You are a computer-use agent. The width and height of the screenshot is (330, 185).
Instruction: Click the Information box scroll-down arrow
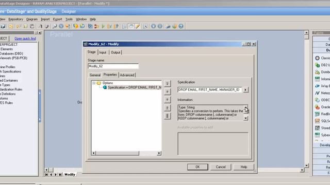tap(245, 118)
